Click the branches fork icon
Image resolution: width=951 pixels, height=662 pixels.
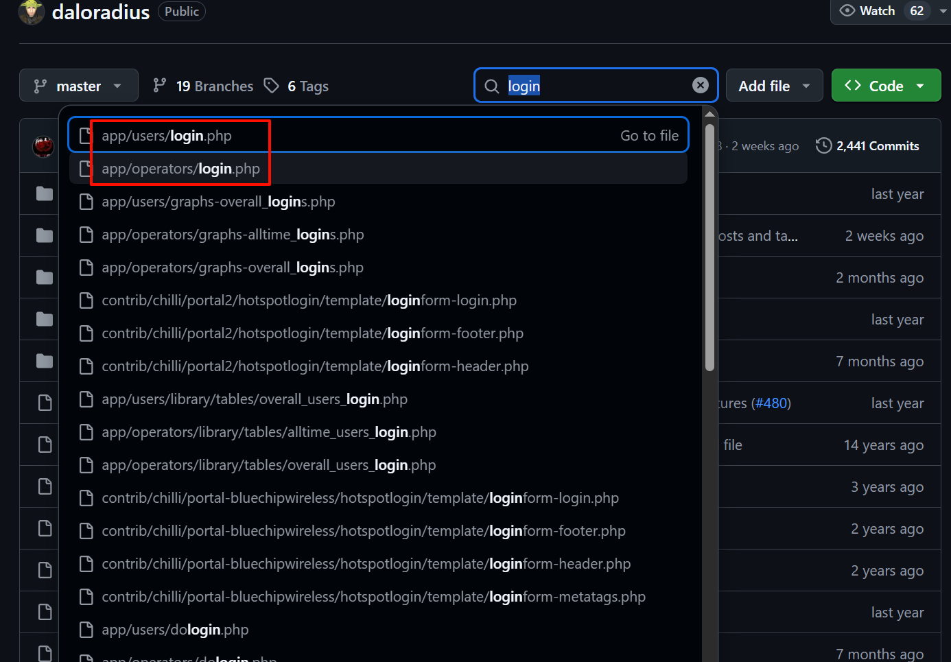(x=160, y=86)
